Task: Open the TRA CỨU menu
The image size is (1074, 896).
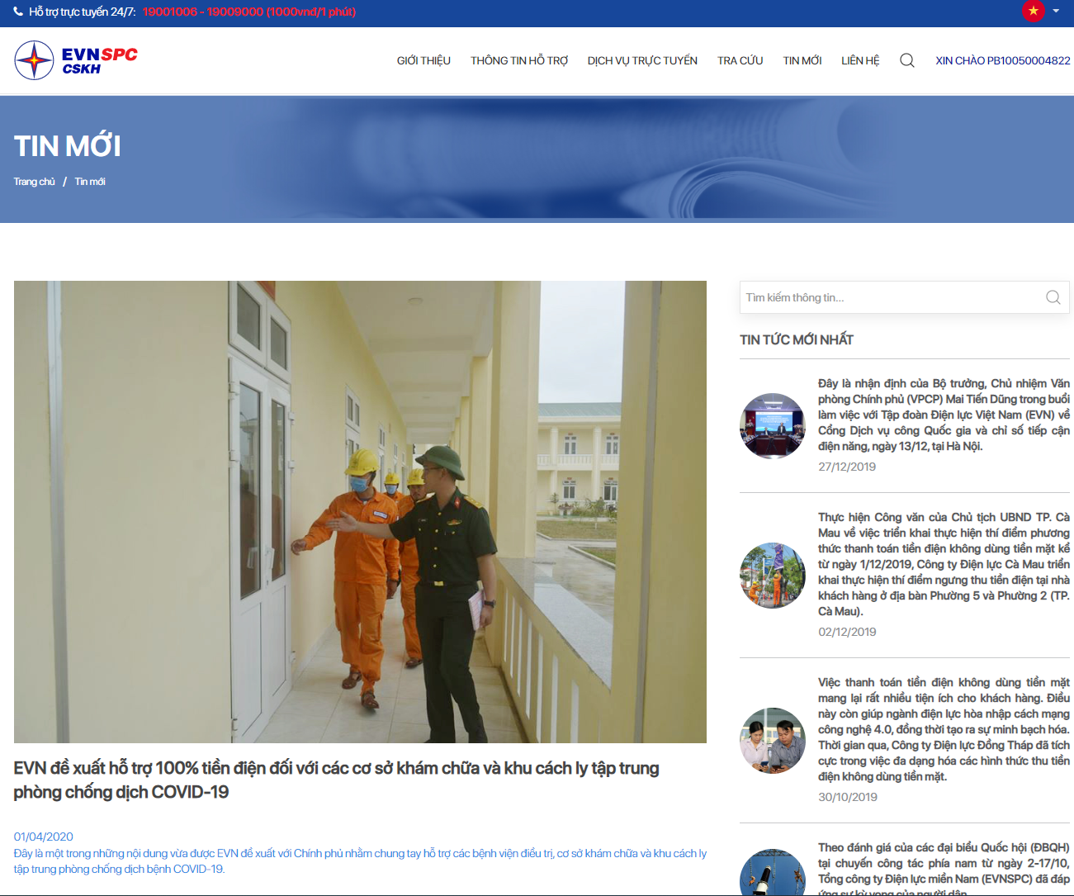Action: [740, 60]
